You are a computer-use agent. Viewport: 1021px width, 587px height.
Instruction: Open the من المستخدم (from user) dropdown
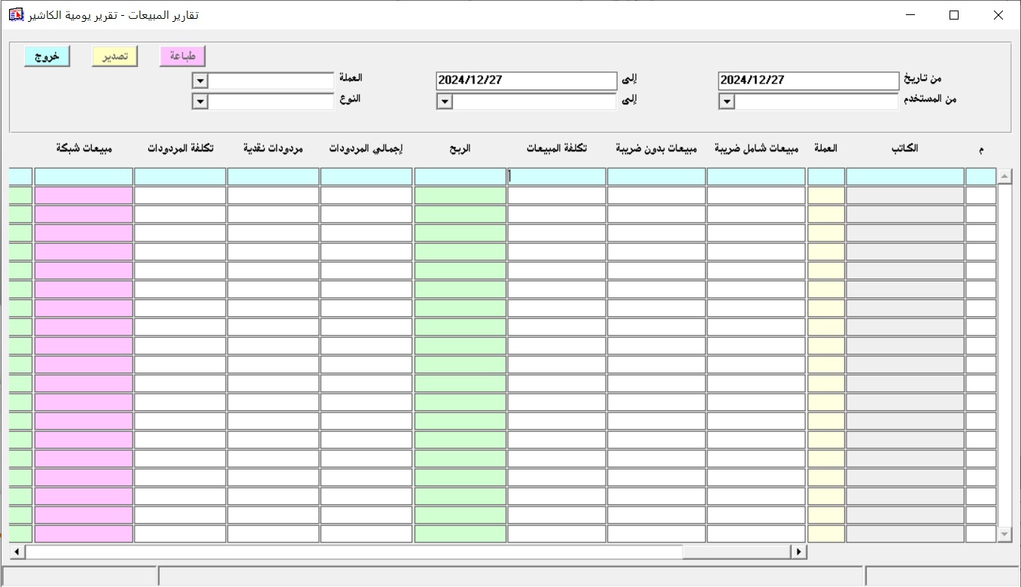click(x=727, y=102)
